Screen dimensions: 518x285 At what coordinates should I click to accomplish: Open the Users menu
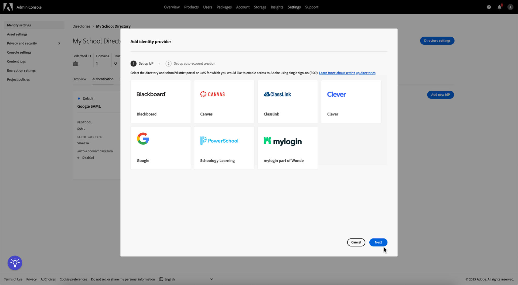click(207, 7)
